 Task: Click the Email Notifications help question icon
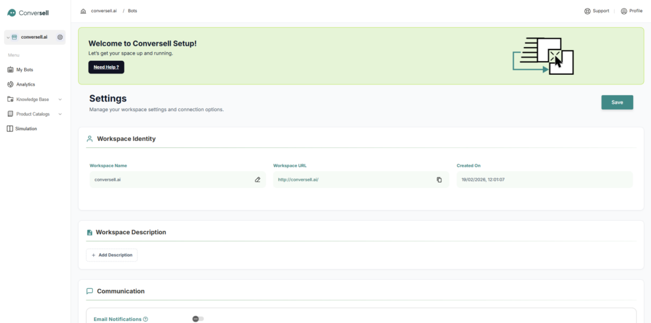(146, 319)
